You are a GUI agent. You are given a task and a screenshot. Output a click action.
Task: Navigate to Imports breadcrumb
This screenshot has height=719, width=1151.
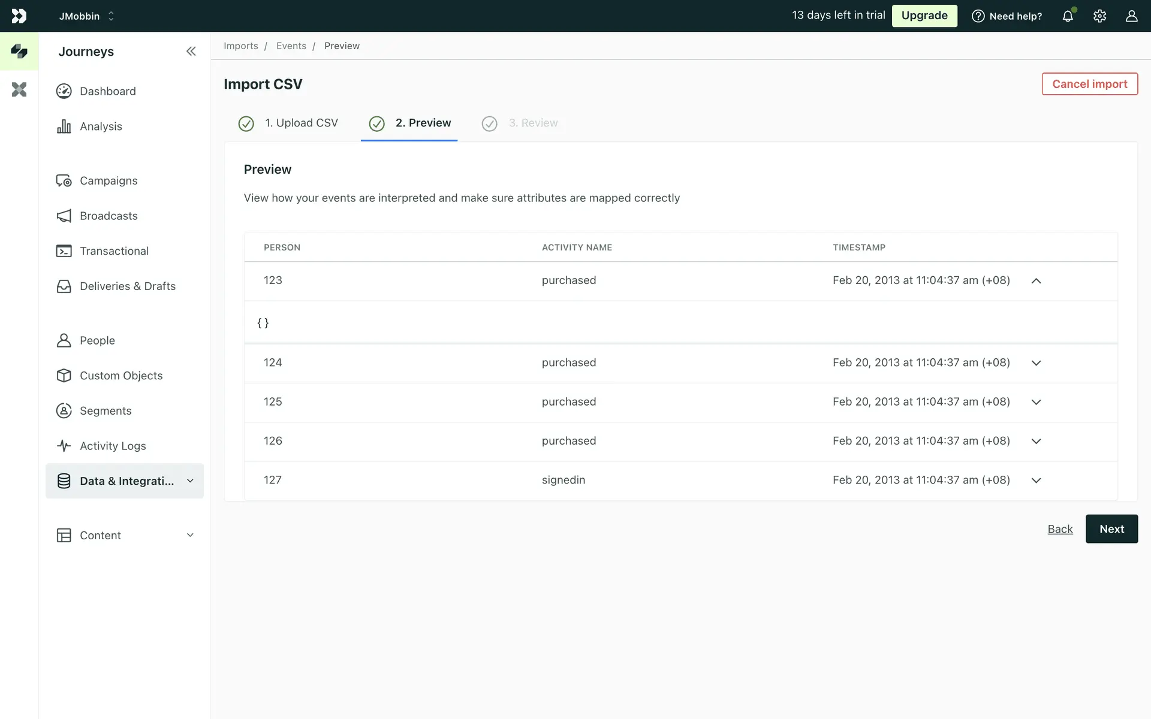(240, 46)
